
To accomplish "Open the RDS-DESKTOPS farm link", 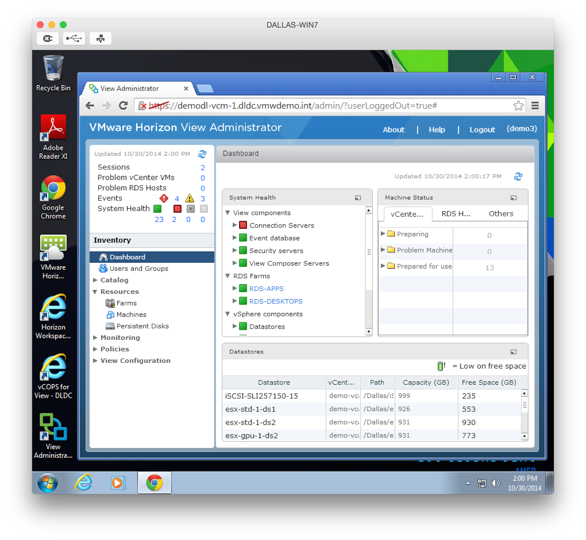I will [x=276, y=301].
